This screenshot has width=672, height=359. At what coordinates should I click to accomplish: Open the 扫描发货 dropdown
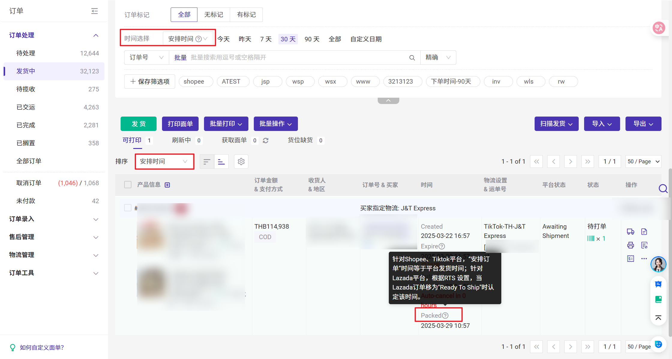tap(556, 124)
